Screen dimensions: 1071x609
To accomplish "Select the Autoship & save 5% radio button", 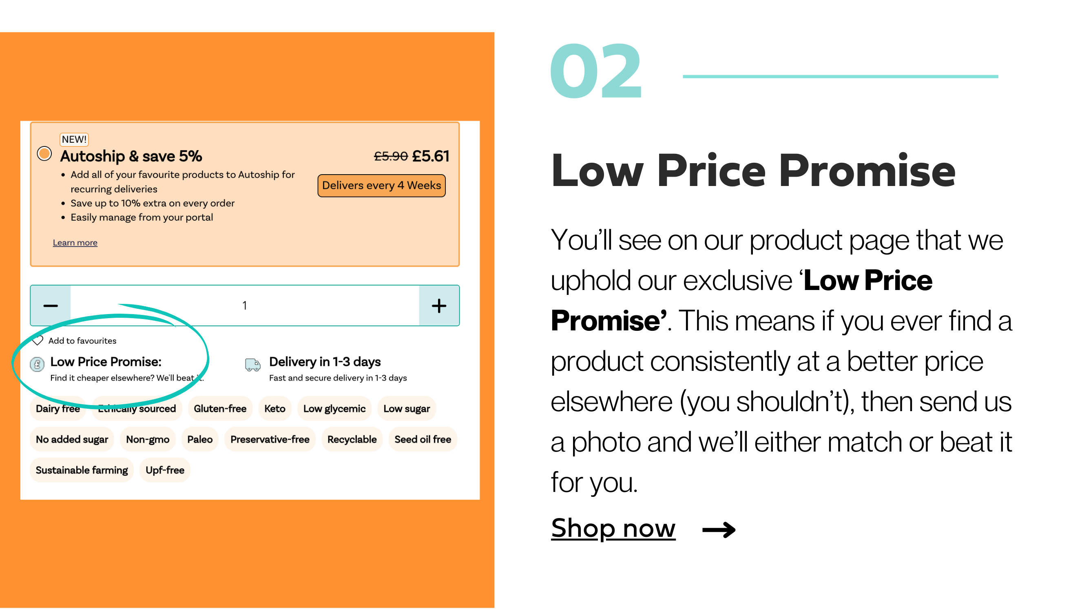I will pyautogui.click(x=44, y=153).
